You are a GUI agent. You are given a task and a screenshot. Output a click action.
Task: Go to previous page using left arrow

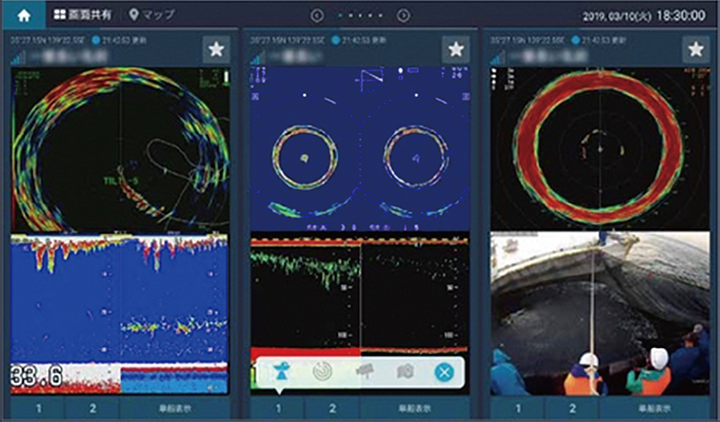[x=316, y=15]
